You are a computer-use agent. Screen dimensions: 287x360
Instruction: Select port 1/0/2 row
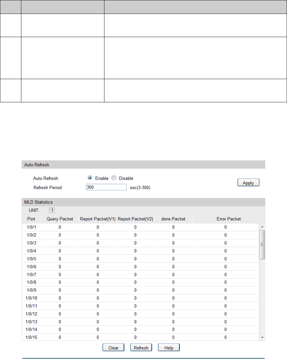coord(141,235)
